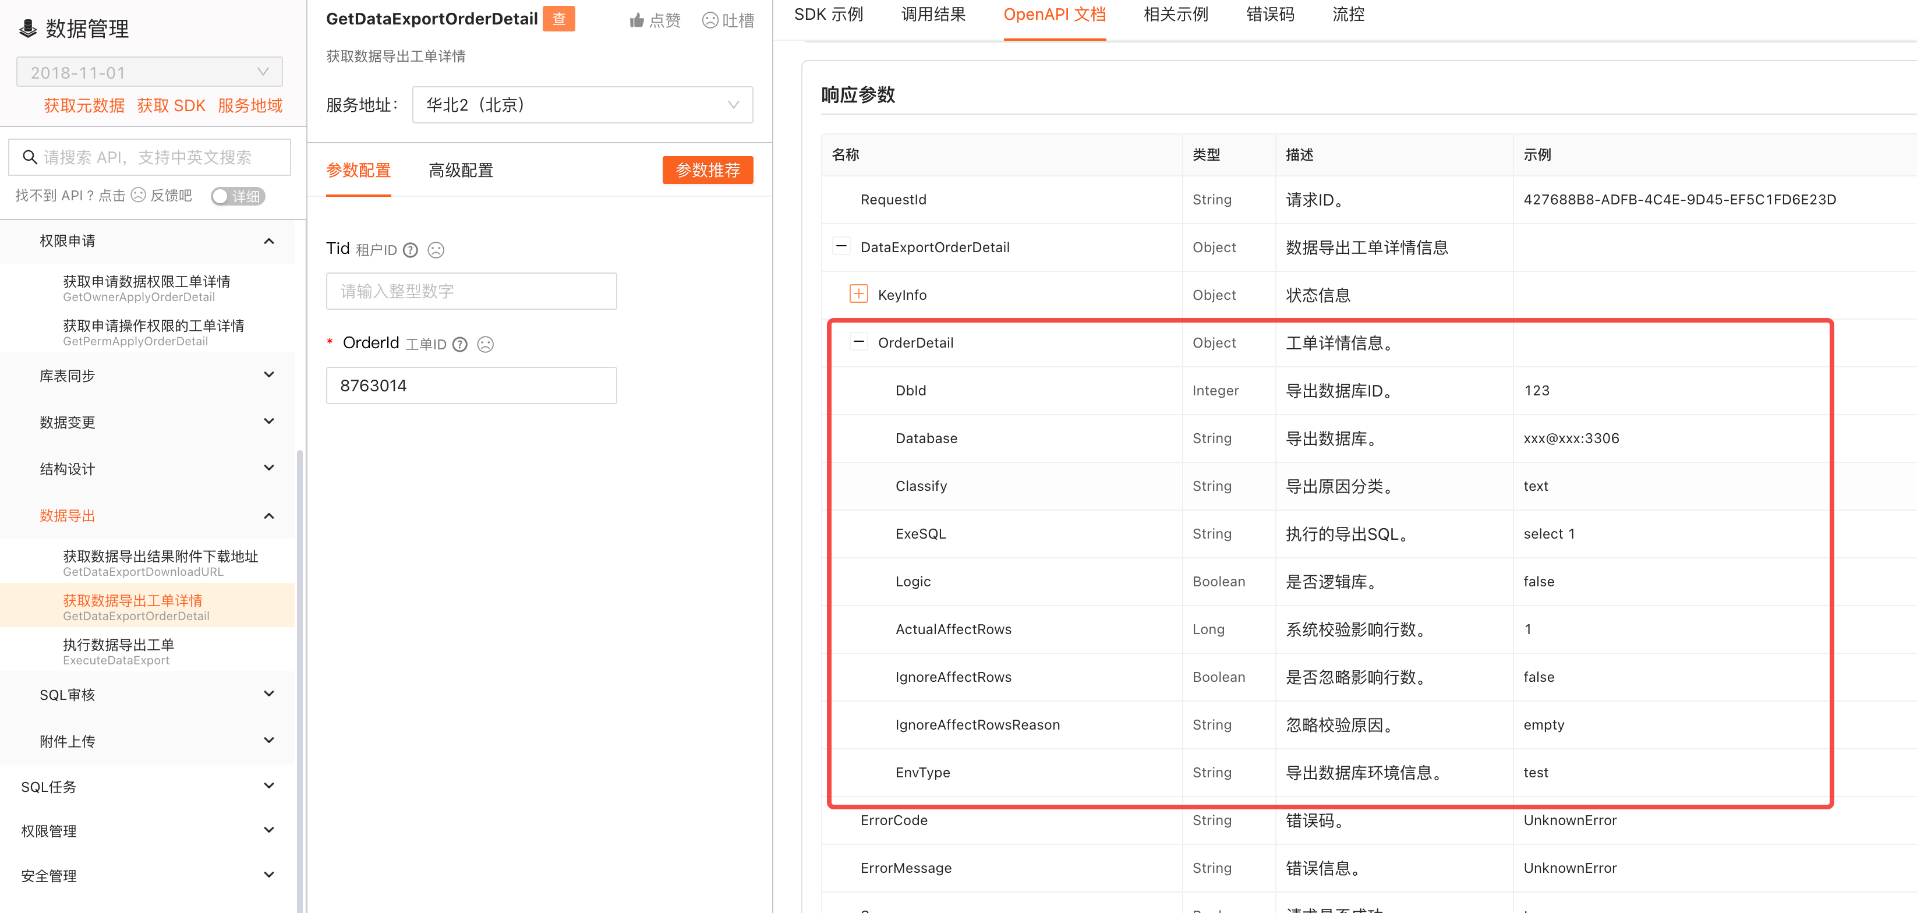Click the 服务地域 link

250,105
